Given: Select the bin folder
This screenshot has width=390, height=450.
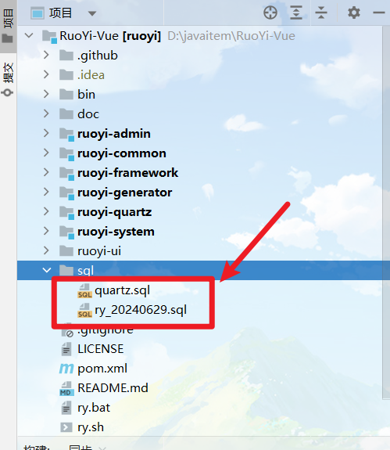Looking at the screenshot, I should point(86,95).
